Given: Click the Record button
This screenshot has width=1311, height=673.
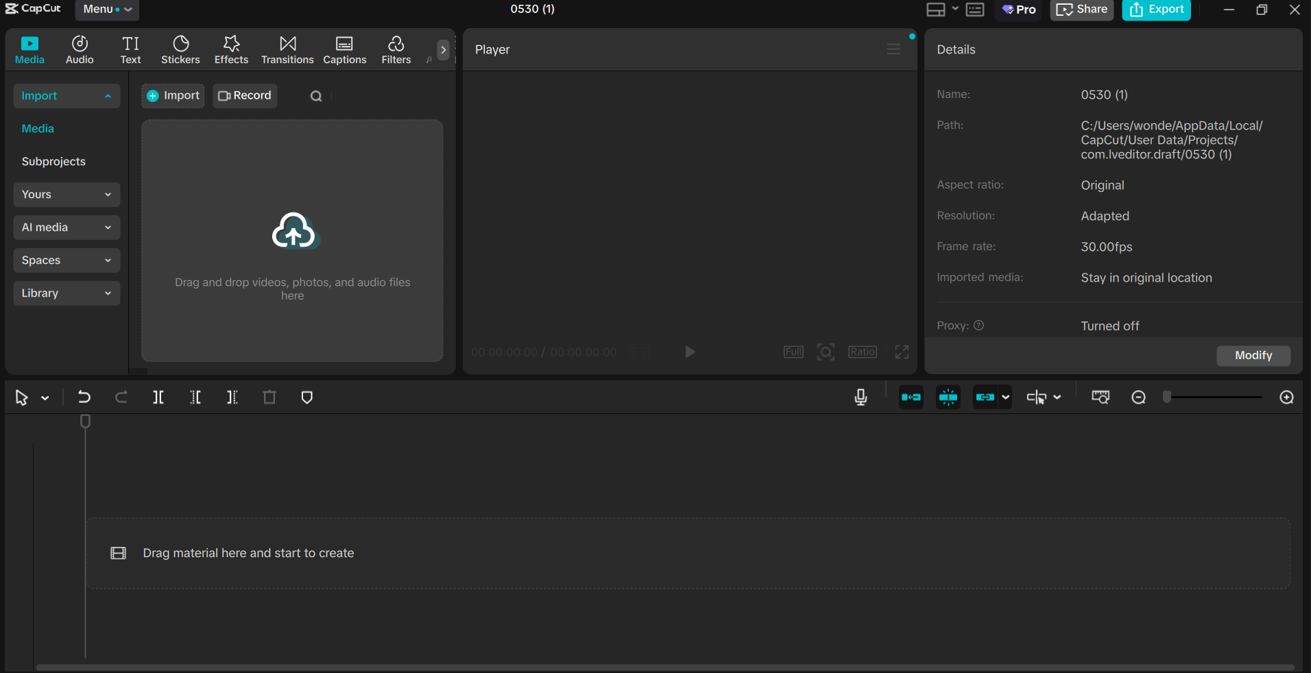Looking at the screenshot, I should click(x=245, y=96).
